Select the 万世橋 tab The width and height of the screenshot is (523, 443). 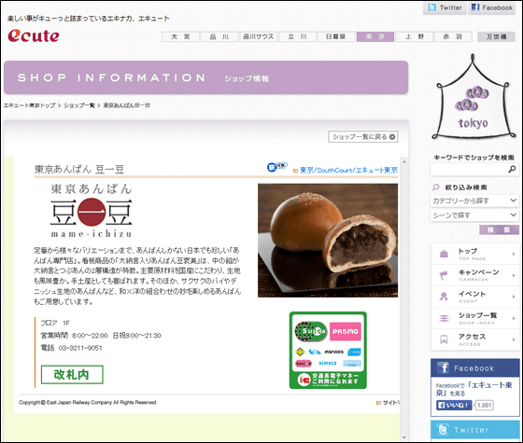tap(496, 36)
